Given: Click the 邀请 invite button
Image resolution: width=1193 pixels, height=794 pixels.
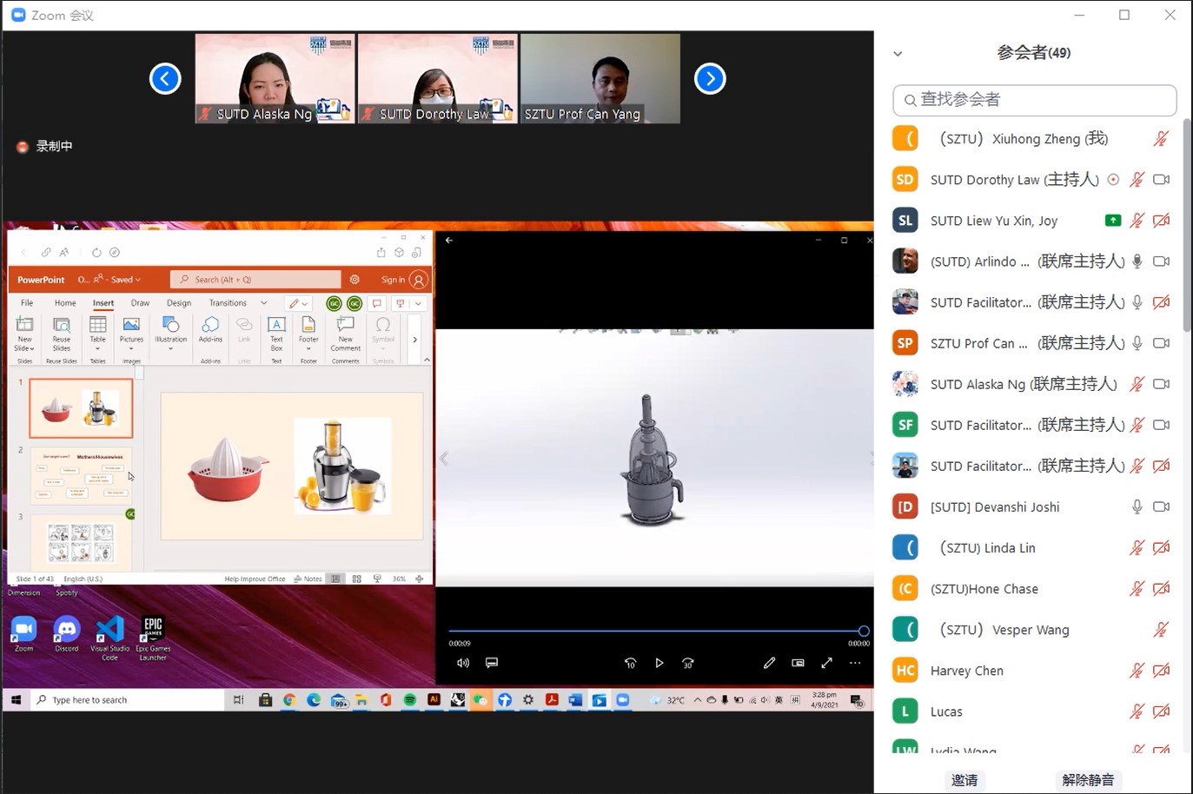Looking at the screenshot, I should (964, 779).
